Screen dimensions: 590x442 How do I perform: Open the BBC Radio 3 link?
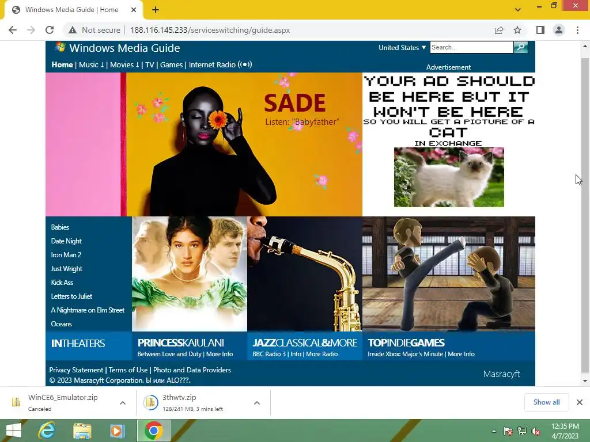coord(269,354)
